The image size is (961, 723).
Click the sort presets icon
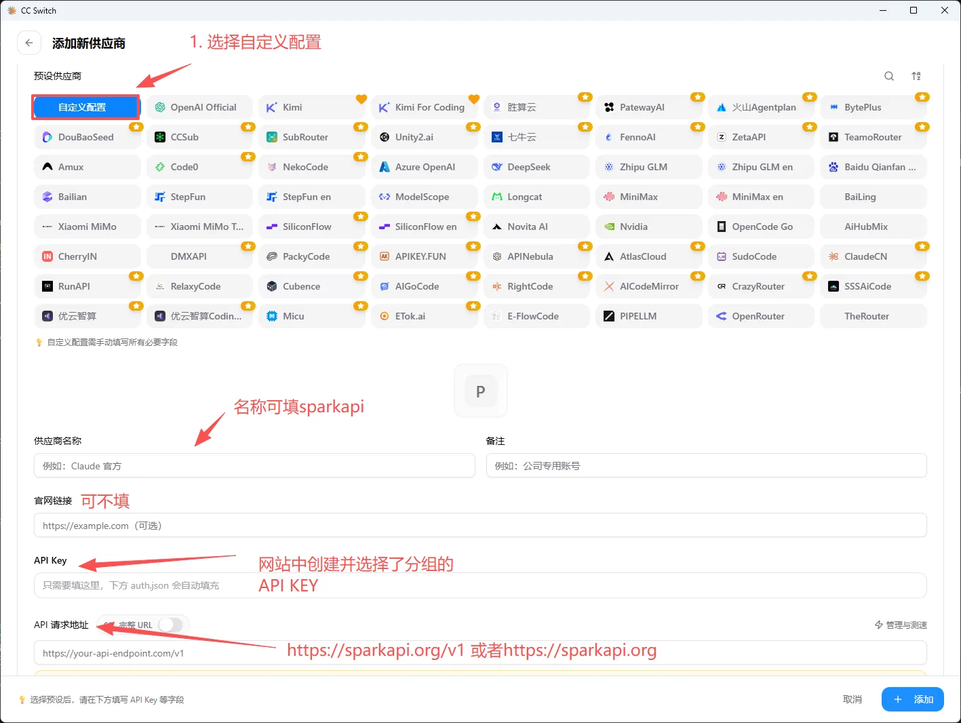[x=916, y=76]
